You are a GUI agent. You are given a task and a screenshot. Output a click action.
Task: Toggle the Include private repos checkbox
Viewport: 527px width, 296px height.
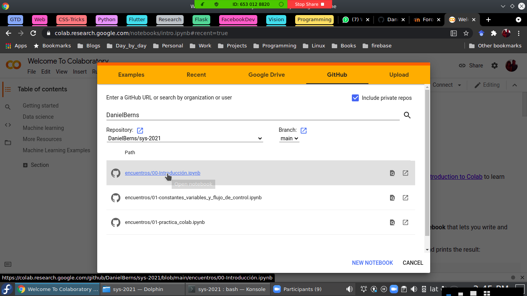click(x=355, y=98)
